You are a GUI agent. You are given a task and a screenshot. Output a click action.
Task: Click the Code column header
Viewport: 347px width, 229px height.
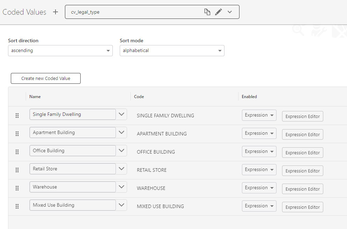tap(139, 97)
